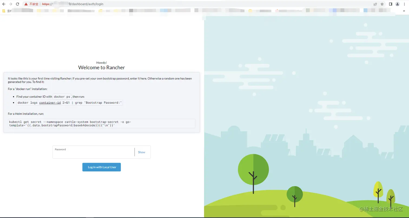Viewport: 409px width, 218px height.
Task: Click the Howdy! greeting text
Action: [x=101, y=63]
